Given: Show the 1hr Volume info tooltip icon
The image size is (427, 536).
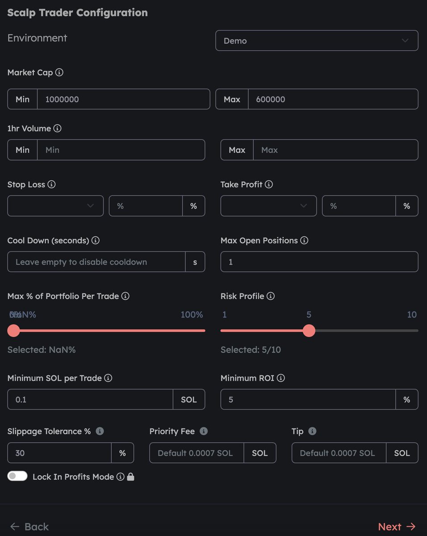Looking at the screenshot, I should point(57,128).
